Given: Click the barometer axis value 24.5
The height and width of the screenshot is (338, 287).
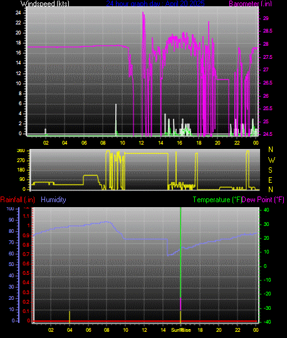Looking at the screenshot, I should pos(268,134).
